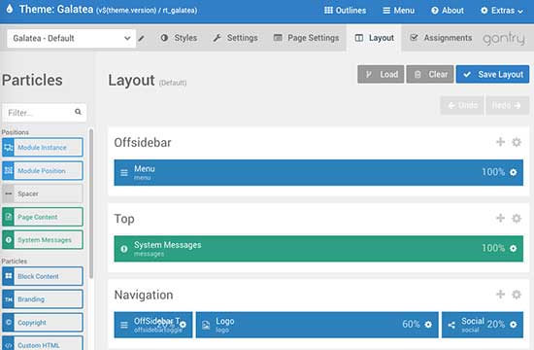Open settings gear of Social particle
534x350 pixels.
pyautogui.click(x=514, y=325)
